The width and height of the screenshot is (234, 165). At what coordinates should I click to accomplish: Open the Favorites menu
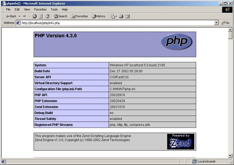coord(40,9)
